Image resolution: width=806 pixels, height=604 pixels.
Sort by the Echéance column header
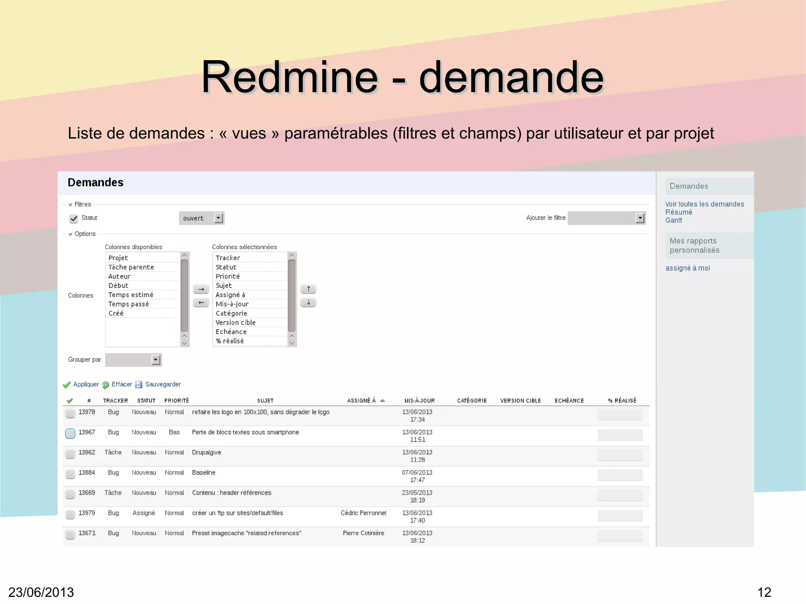569,401
